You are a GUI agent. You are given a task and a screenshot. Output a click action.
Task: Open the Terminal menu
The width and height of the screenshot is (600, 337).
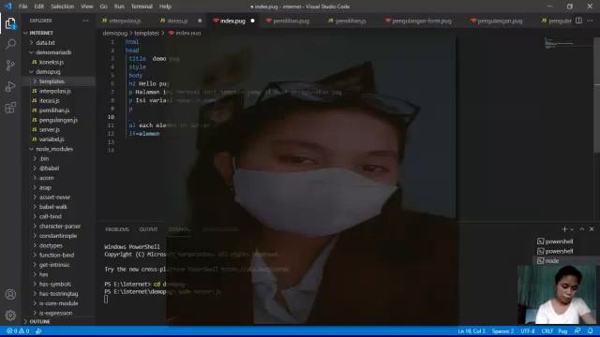tap(142, 7)
